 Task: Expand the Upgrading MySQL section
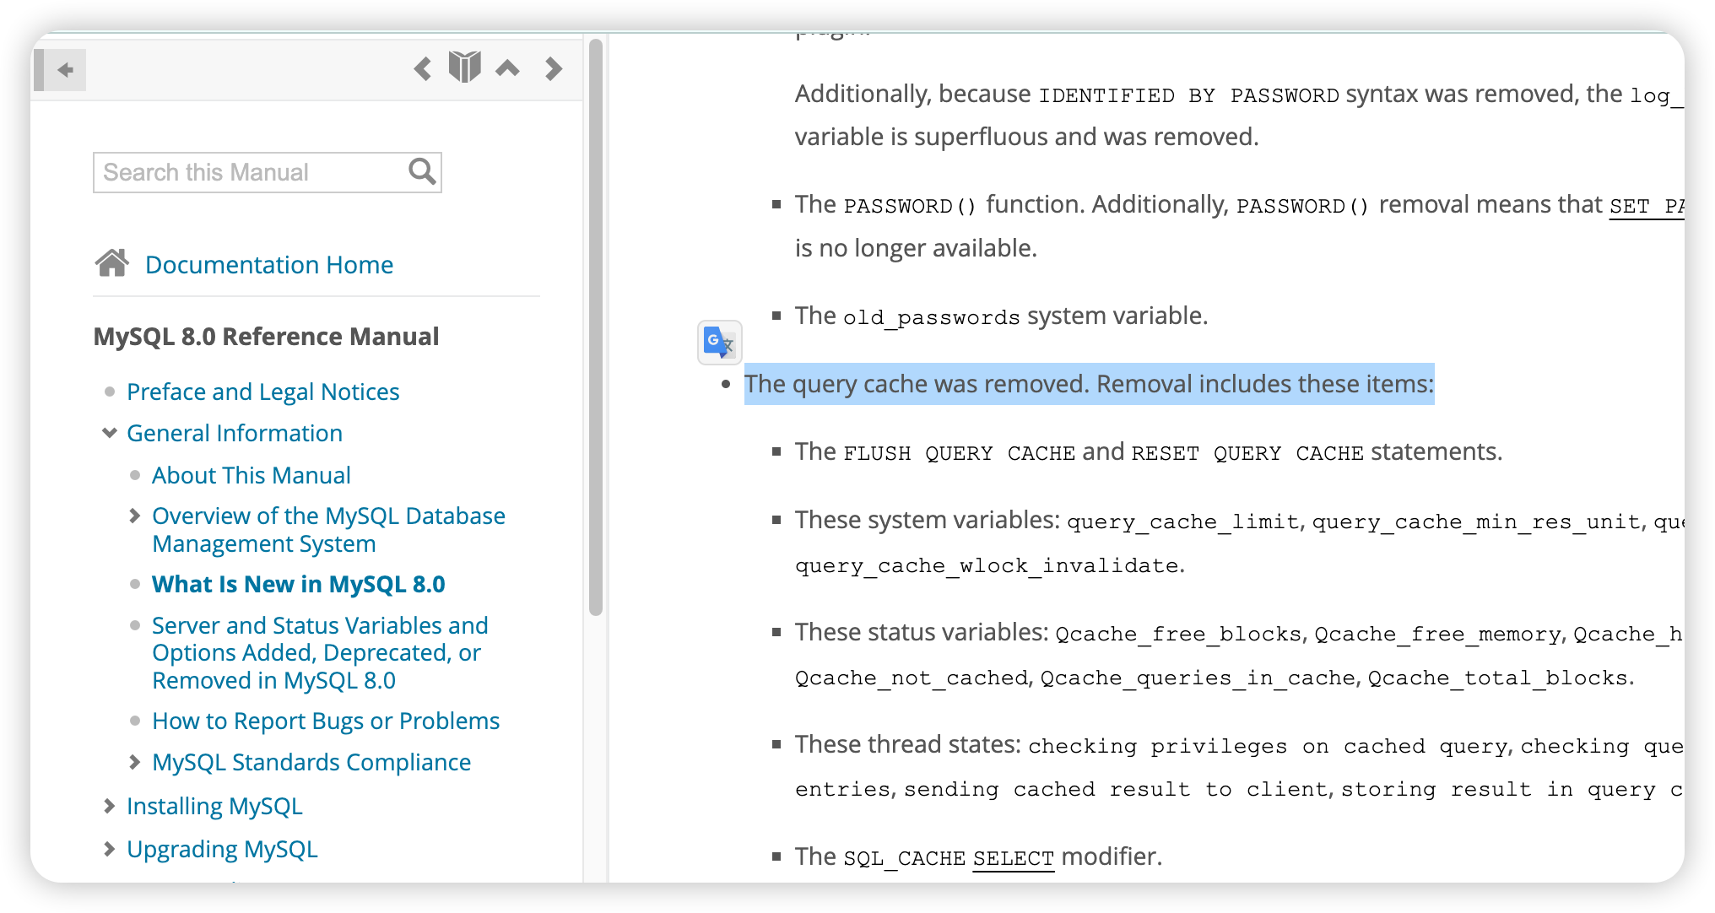pos(109,849)
